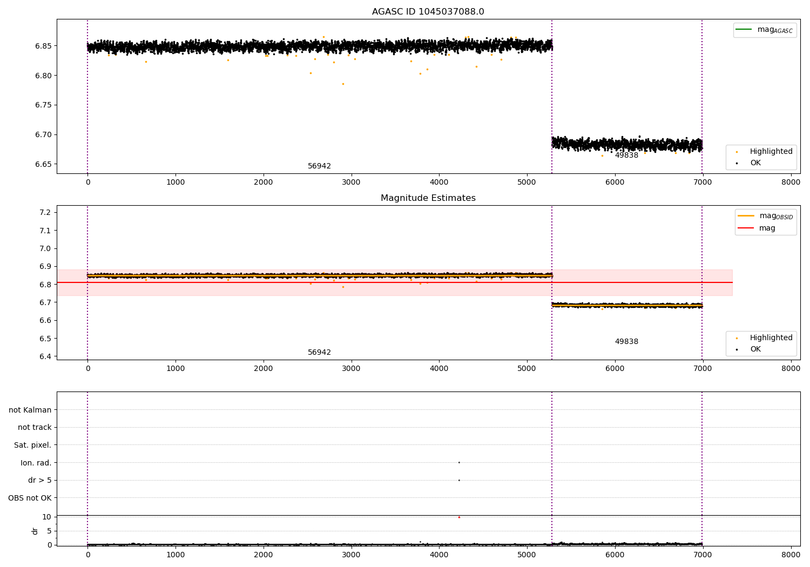Click the red "mag" legend line sample
Image resolution: width=810 pixels, height=567 pixels.
click(746, 228)
